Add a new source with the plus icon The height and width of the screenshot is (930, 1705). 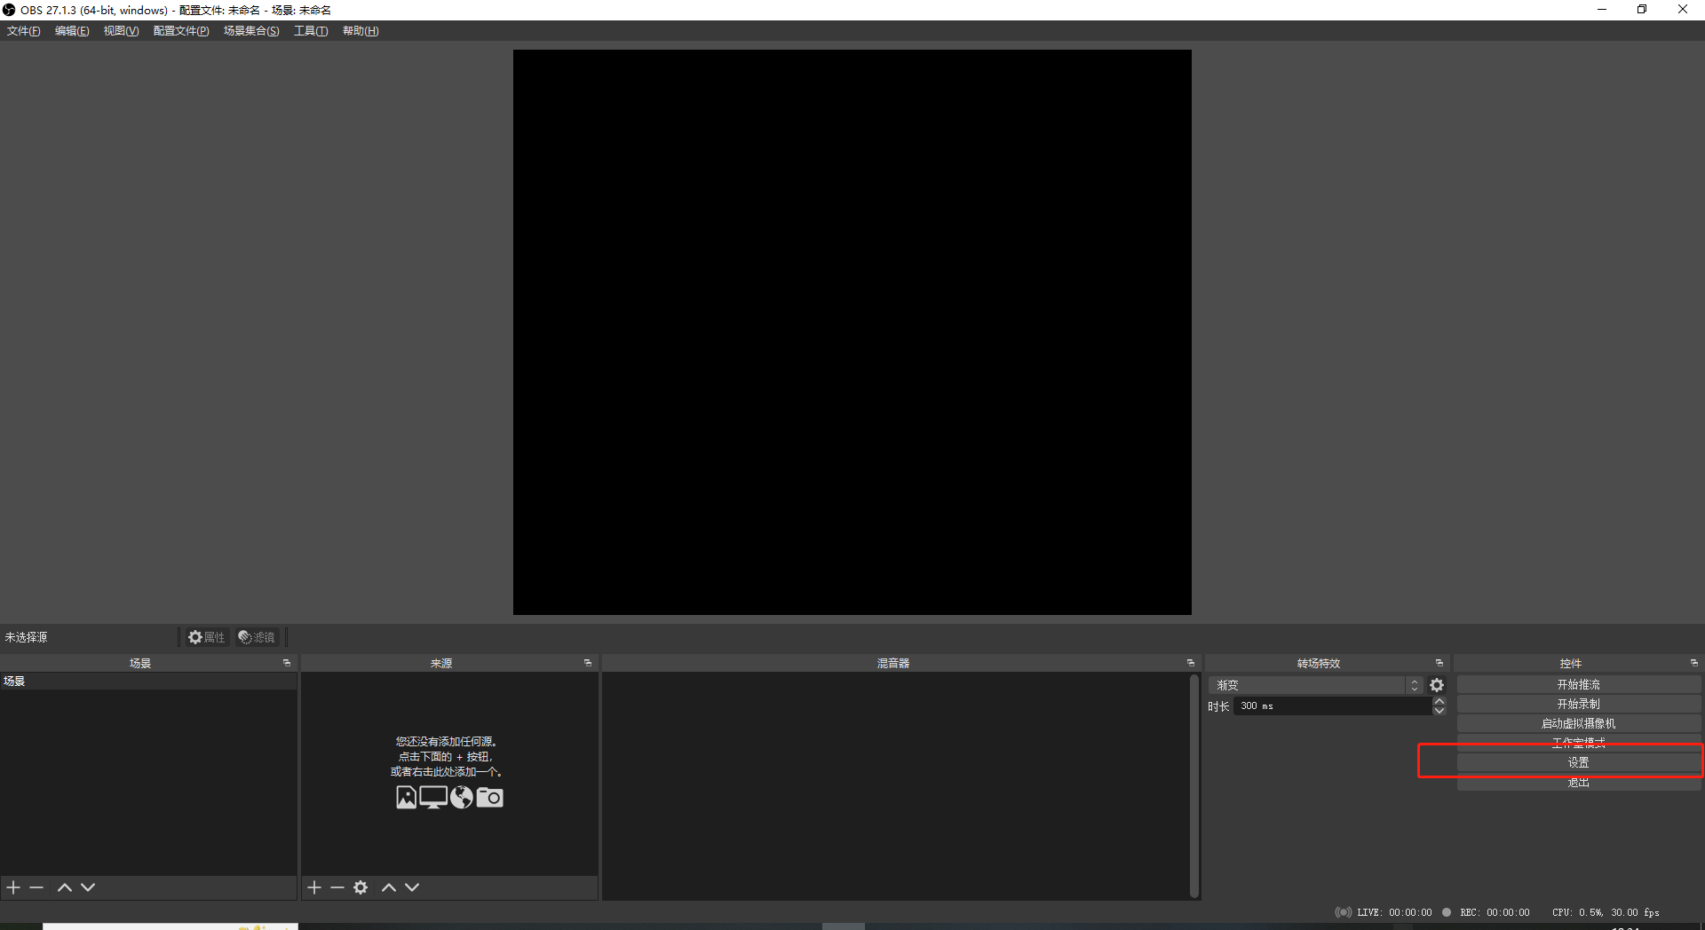314,887
